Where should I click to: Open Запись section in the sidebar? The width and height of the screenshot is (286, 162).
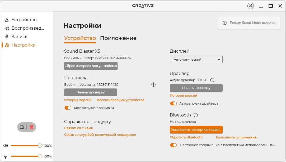[x=19, y=37]
